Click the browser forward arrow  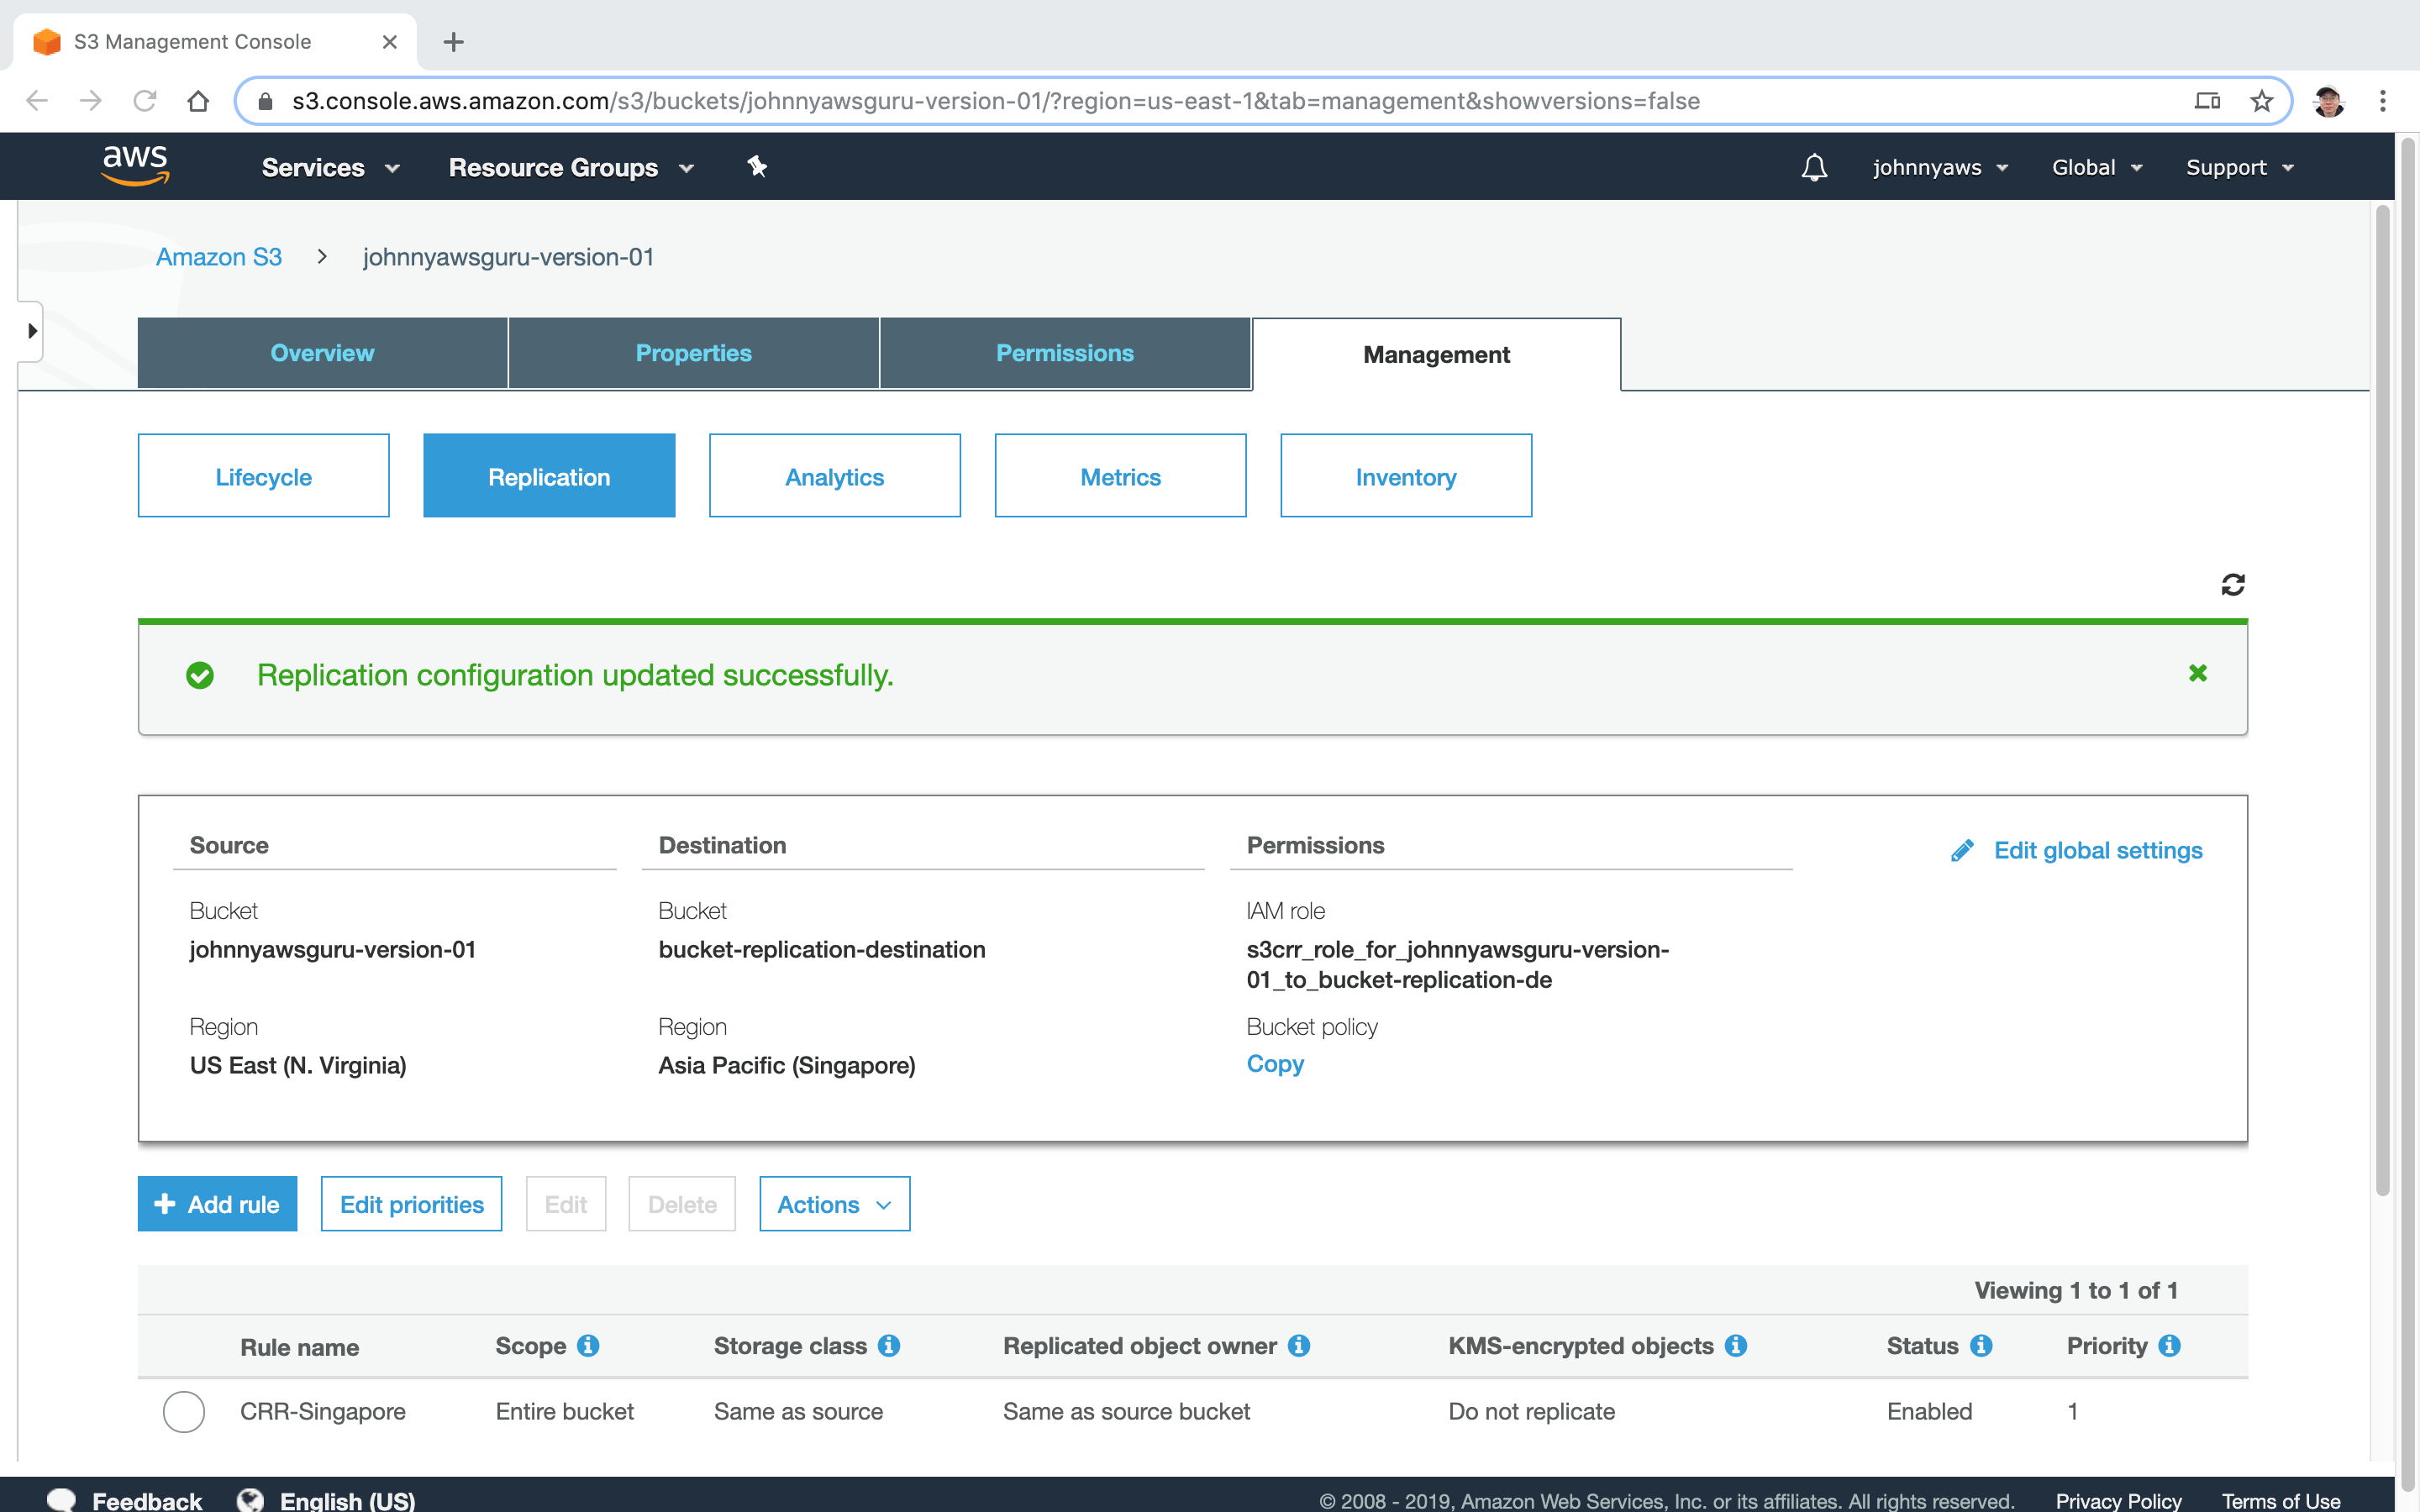pos(91,101)
